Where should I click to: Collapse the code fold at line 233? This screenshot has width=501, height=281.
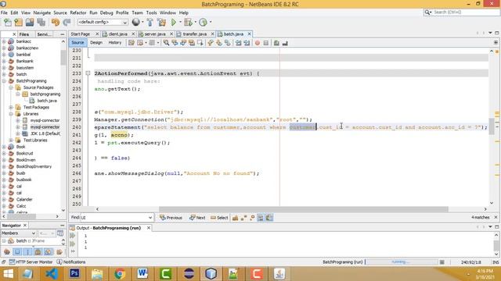tap(88, 73)
